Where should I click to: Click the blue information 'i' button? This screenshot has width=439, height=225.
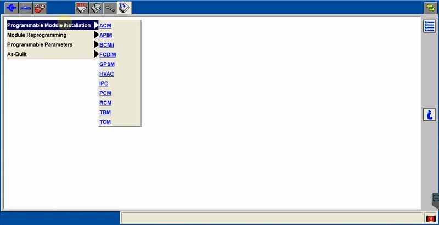(430, 115)
